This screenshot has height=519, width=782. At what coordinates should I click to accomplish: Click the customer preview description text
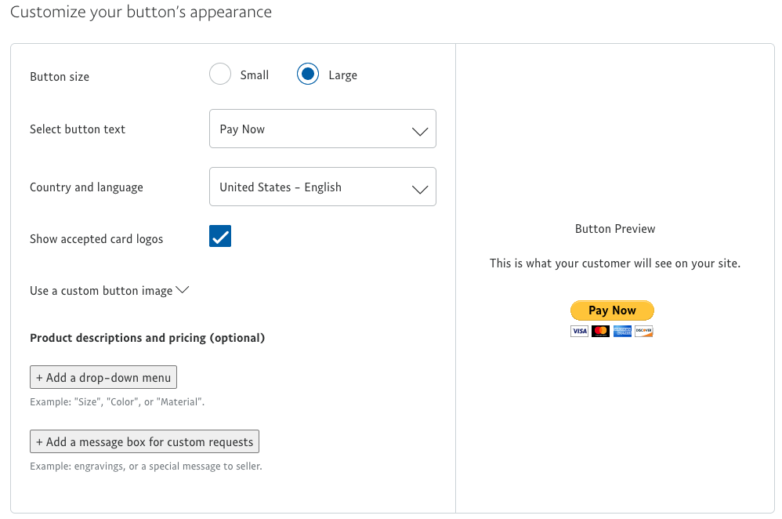[615, 263]
